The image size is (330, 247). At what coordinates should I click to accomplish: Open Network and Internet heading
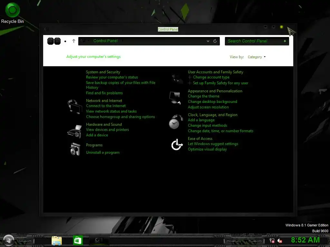click(x=104, y=101)
